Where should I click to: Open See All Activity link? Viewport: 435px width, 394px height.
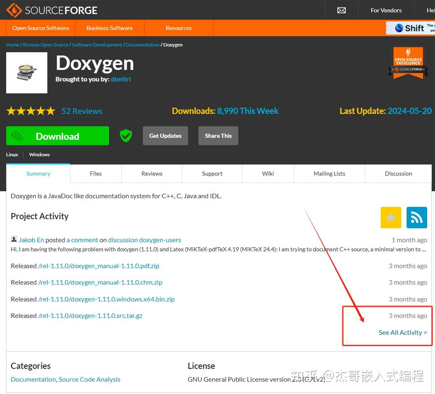tap(402, 332)
